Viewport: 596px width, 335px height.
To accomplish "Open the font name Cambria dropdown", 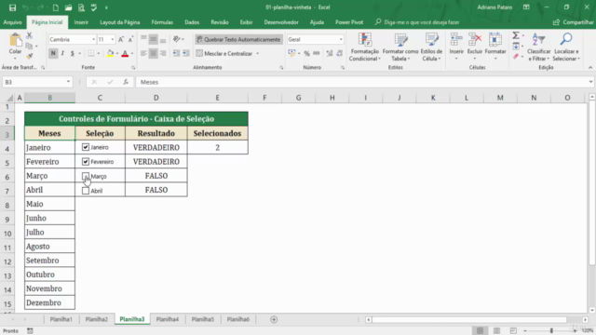I will [93, 39].
